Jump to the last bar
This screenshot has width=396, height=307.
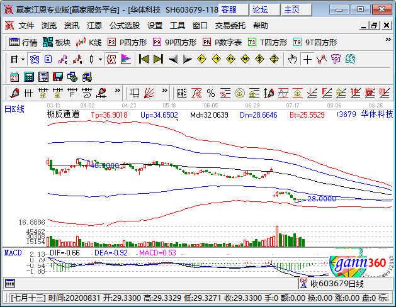point(159,59)
